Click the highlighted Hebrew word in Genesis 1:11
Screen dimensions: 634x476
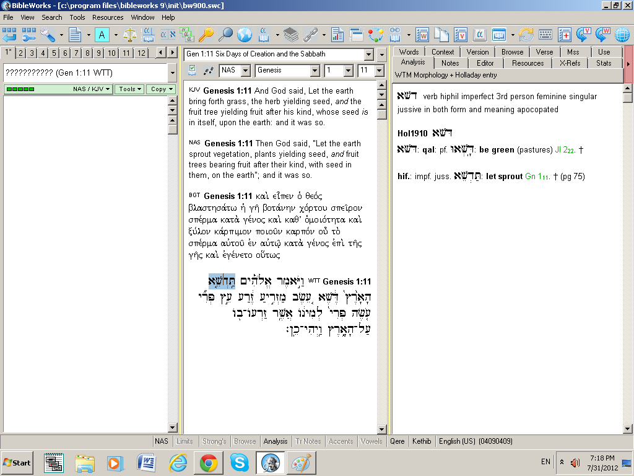point(222,281)
